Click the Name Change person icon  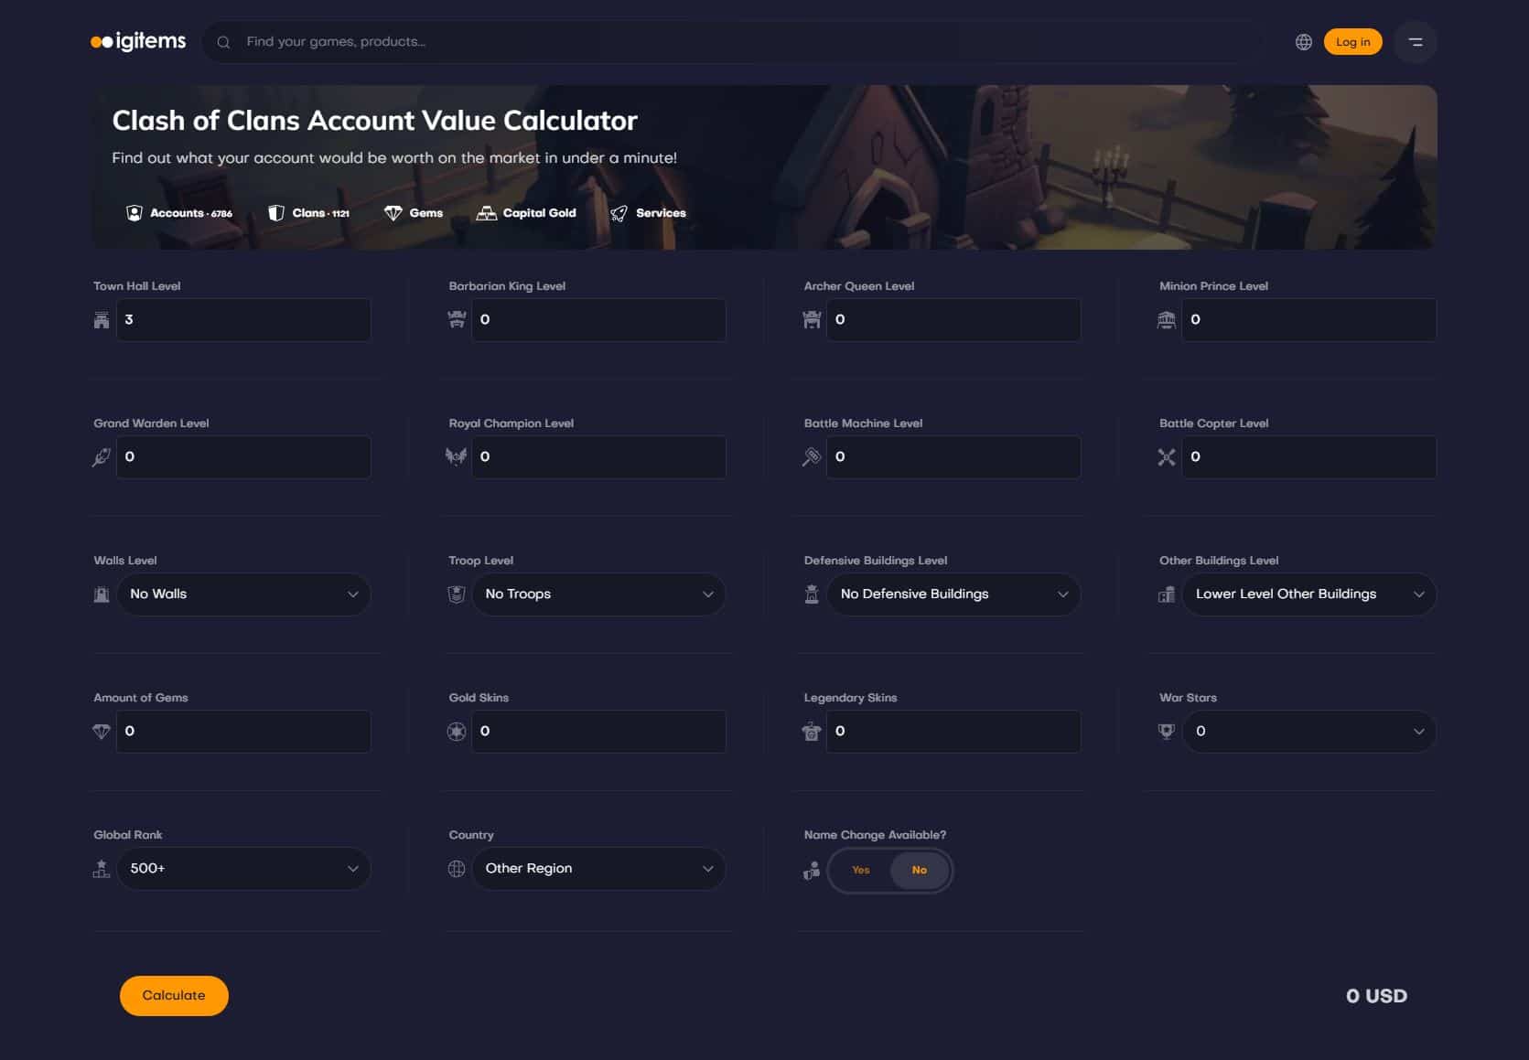click(812, 871)
